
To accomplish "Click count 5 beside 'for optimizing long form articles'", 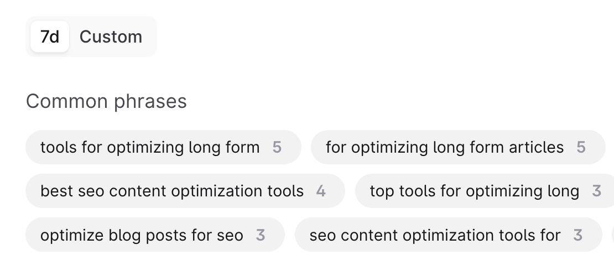I will pyautogui.click(x=581, y=148).
